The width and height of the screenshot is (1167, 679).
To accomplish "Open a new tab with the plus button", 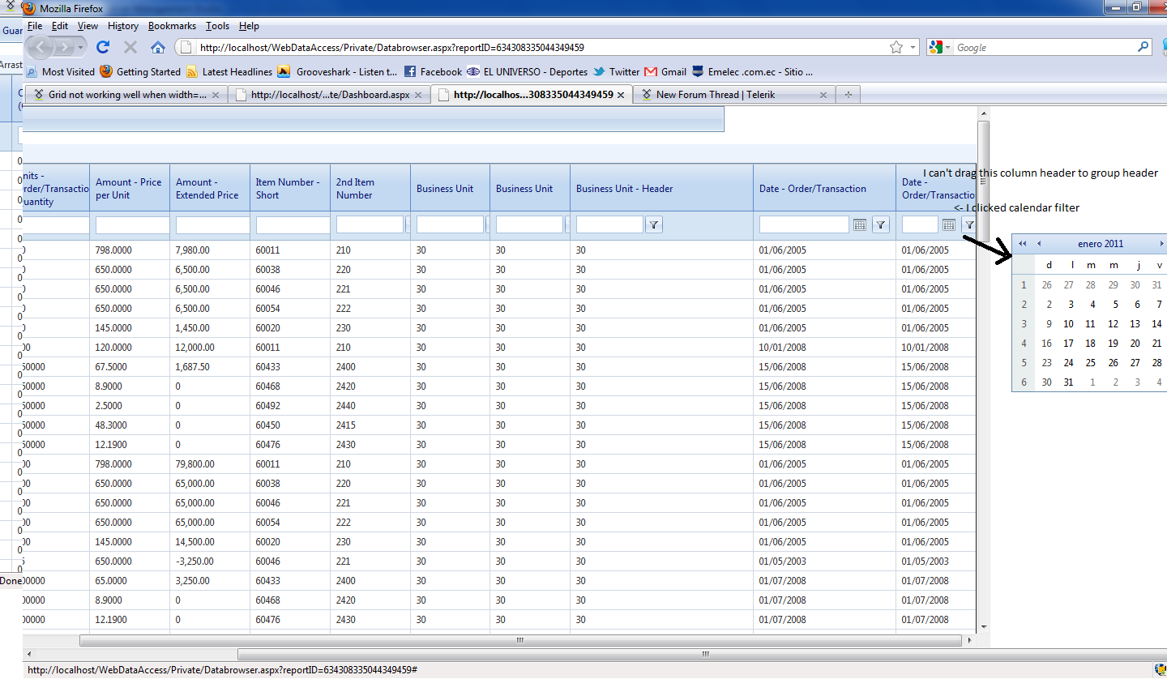I will tap(849, 95).
